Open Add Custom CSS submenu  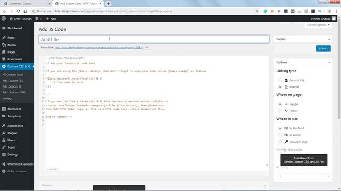(x=13, y=81)
